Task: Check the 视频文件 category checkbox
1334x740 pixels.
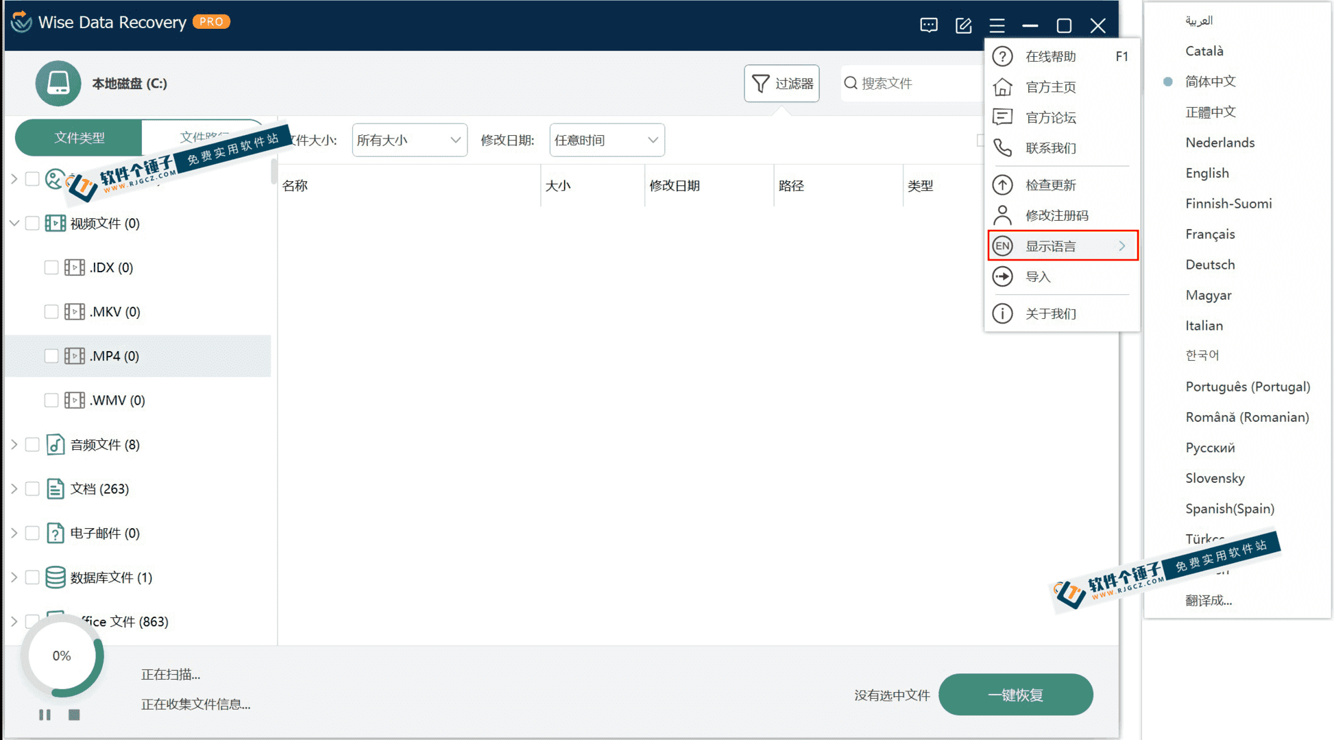Action: tap(32, 223)
